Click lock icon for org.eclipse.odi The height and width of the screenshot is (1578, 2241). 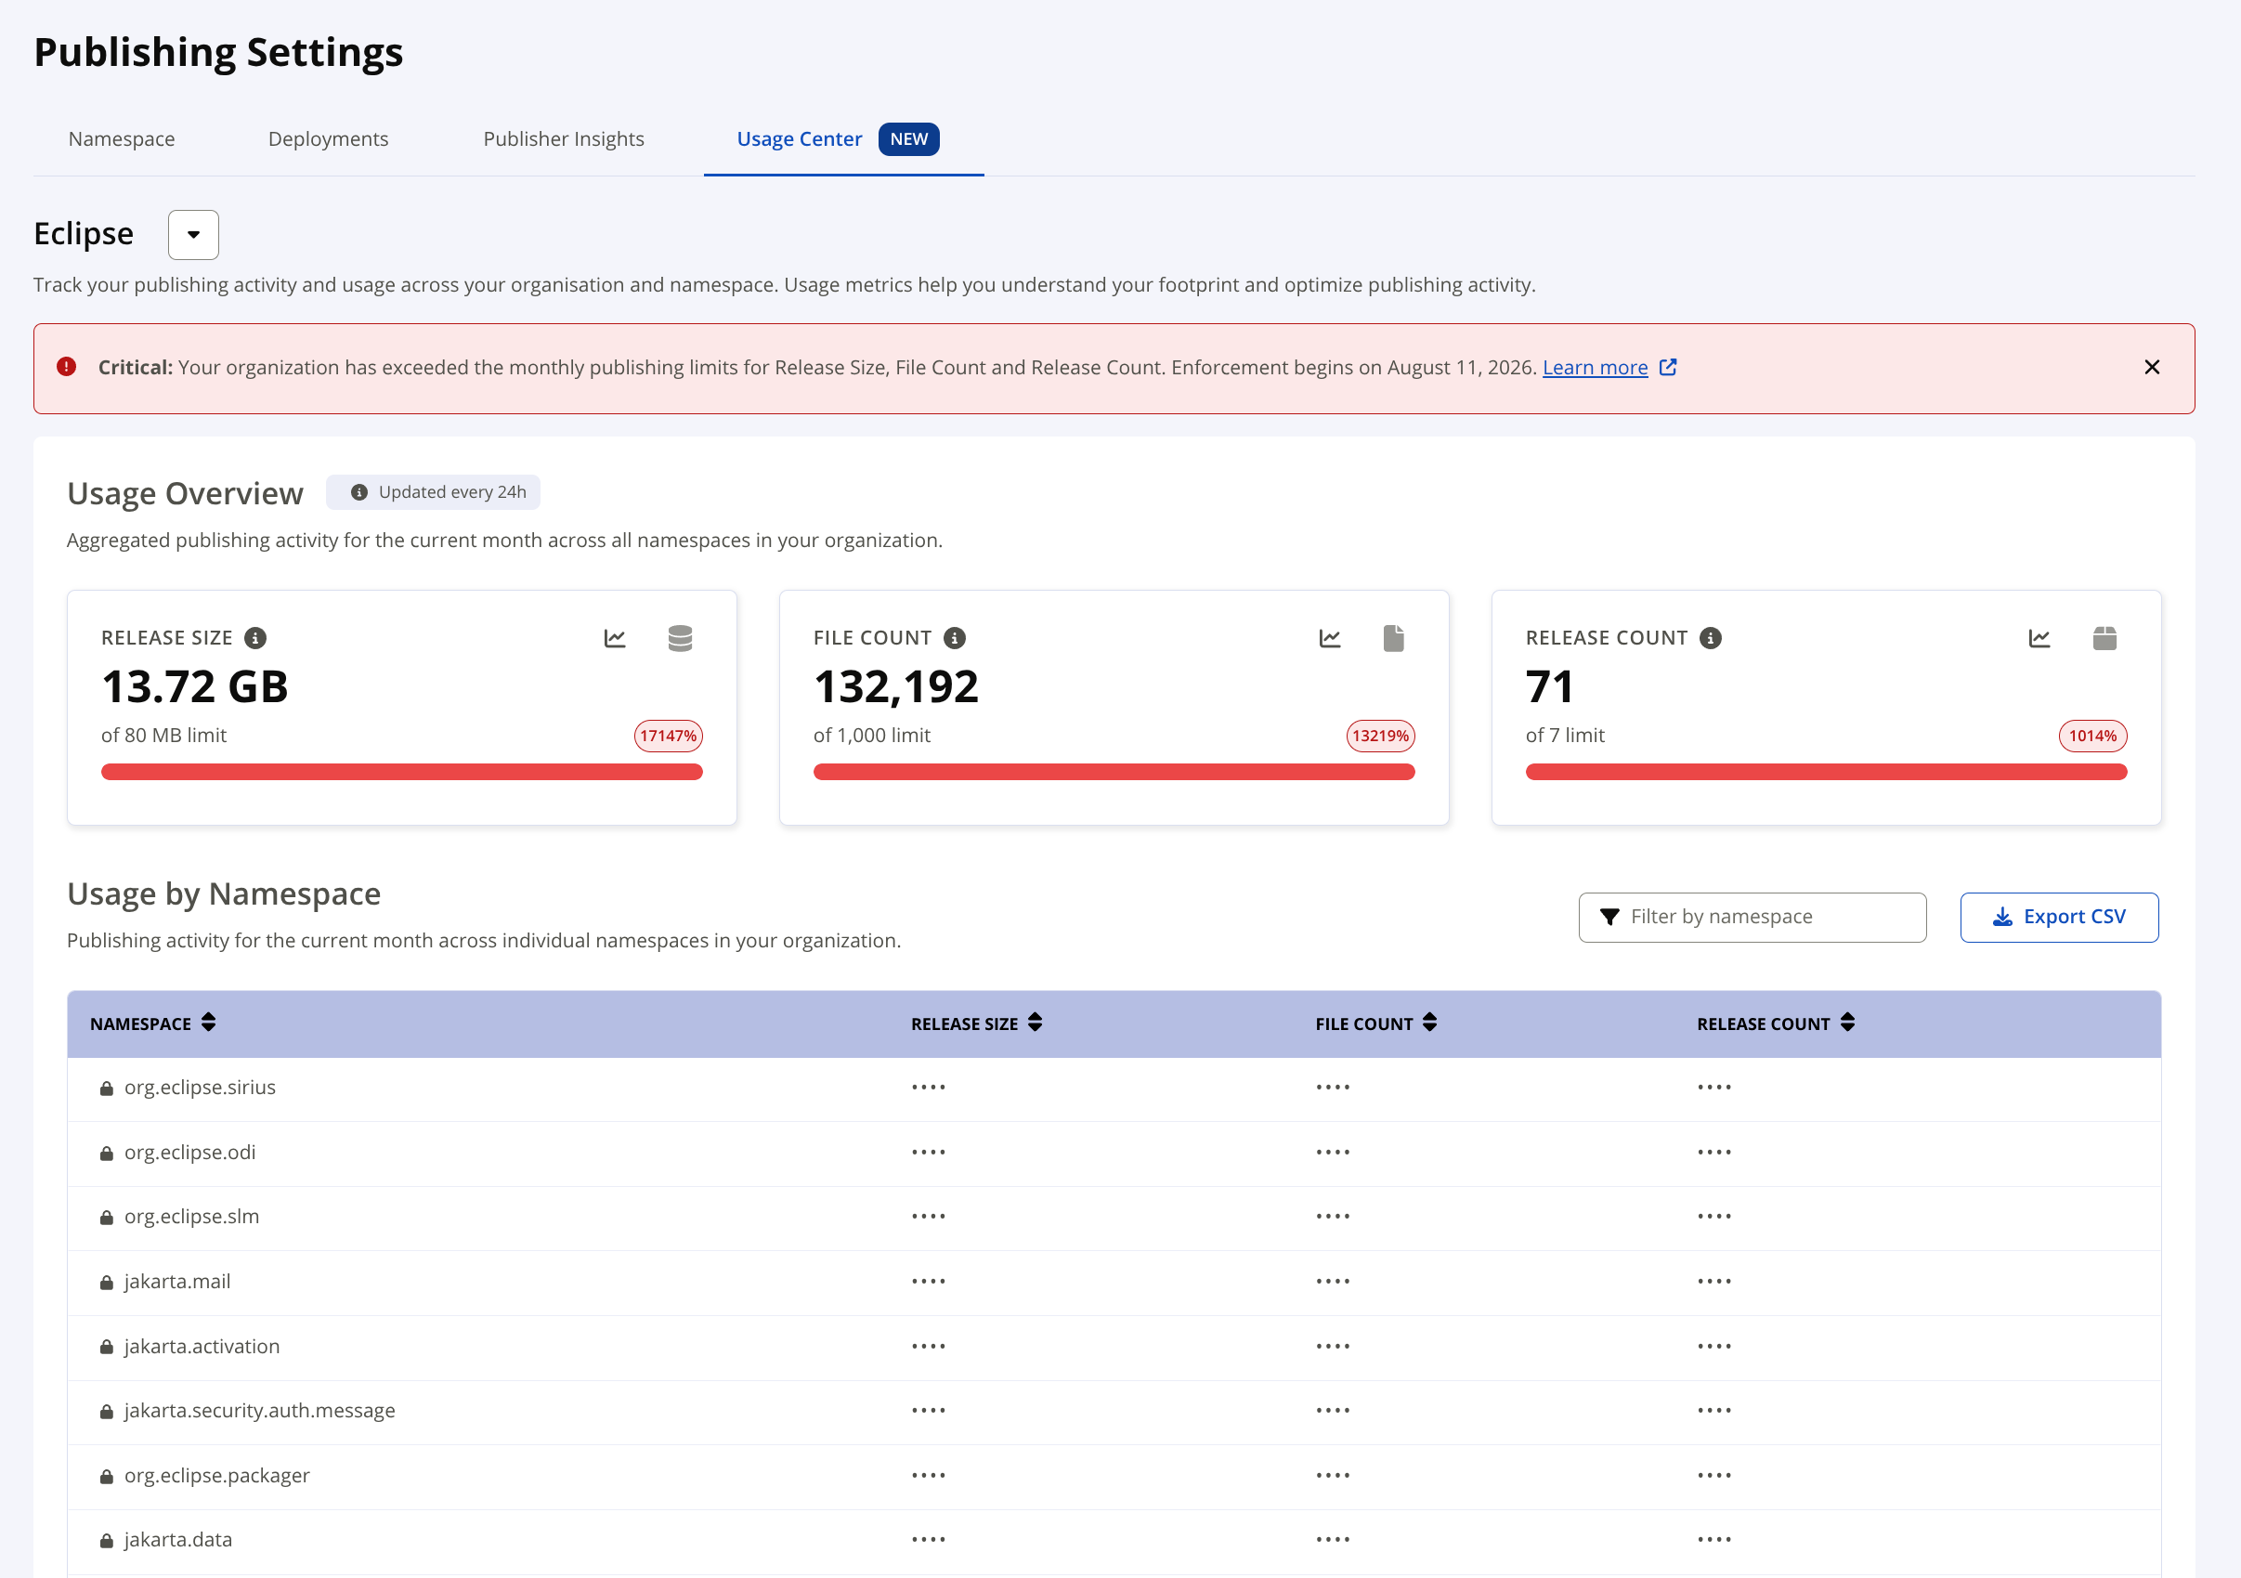[107, 1154]
